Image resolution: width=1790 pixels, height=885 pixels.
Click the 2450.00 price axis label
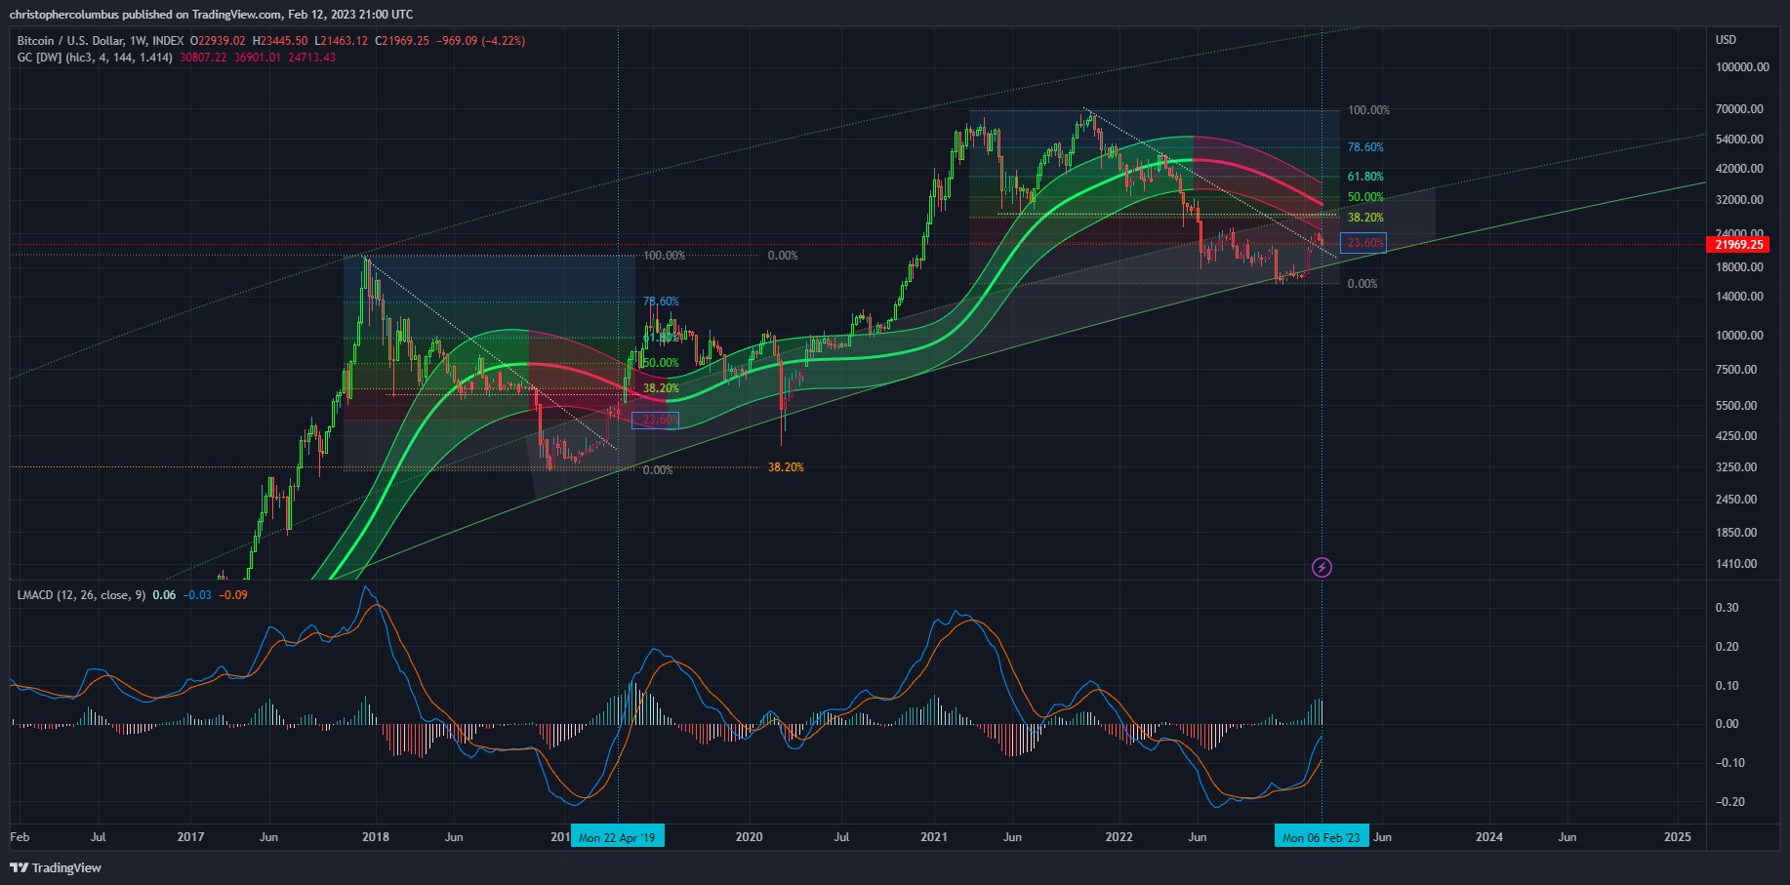pos(1736,500)
